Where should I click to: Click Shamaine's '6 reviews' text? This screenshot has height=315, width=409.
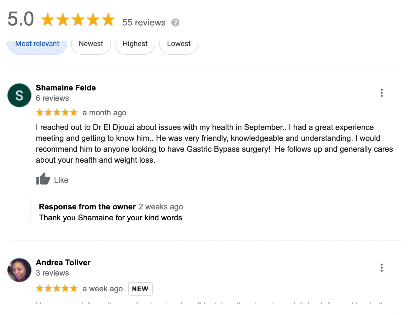(x=52, y=98)
